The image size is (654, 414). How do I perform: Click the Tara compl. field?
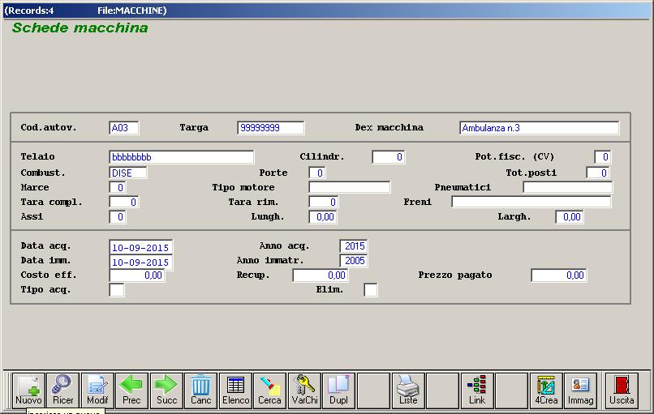tap(124, 202)
